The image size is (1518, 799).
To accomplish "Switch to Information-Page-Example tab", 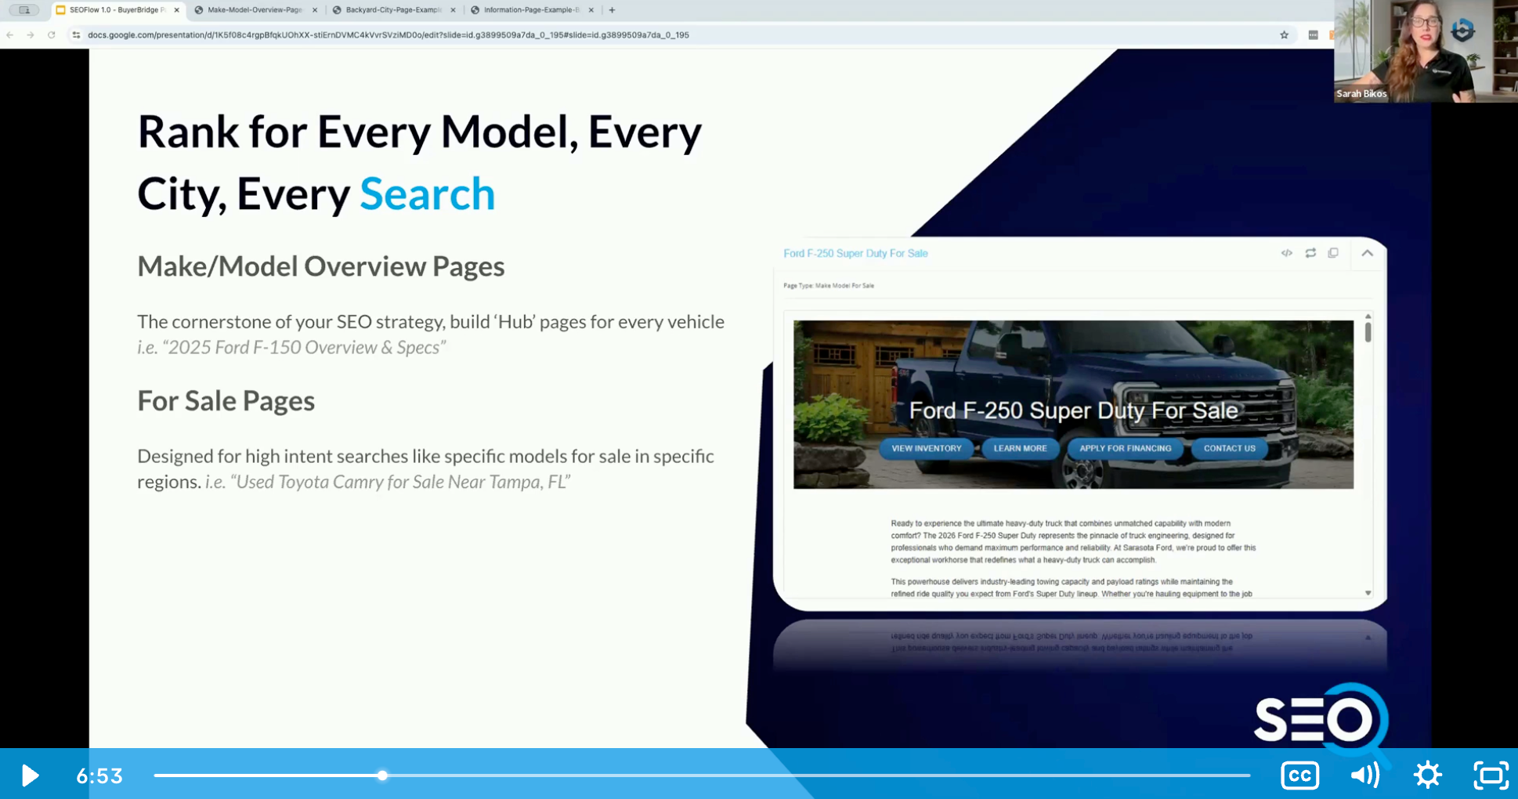I will coord(531,10).
